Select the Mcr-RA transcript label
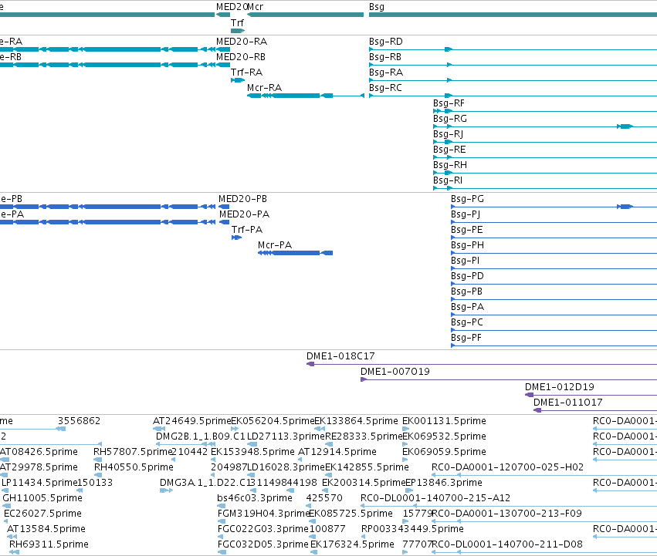This screenshot has height=556, width=657. [x=264, y=88]
